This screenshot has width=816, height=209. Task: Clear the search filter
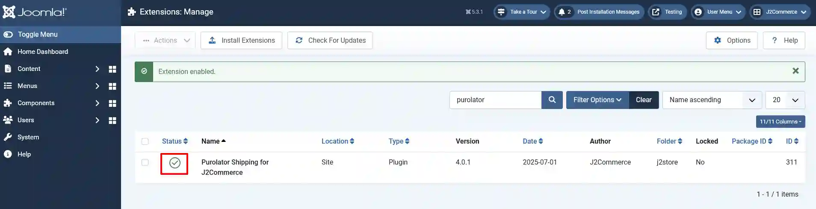[644, 100]
